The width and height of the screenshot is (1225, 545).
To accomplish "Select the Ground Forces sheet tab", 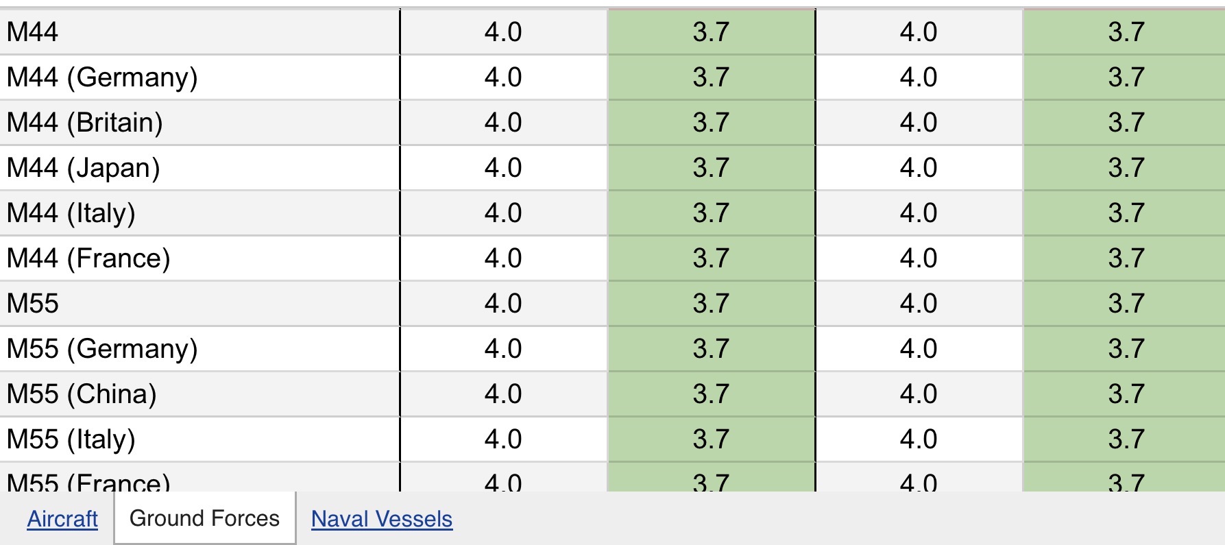I will pos(204,518).
